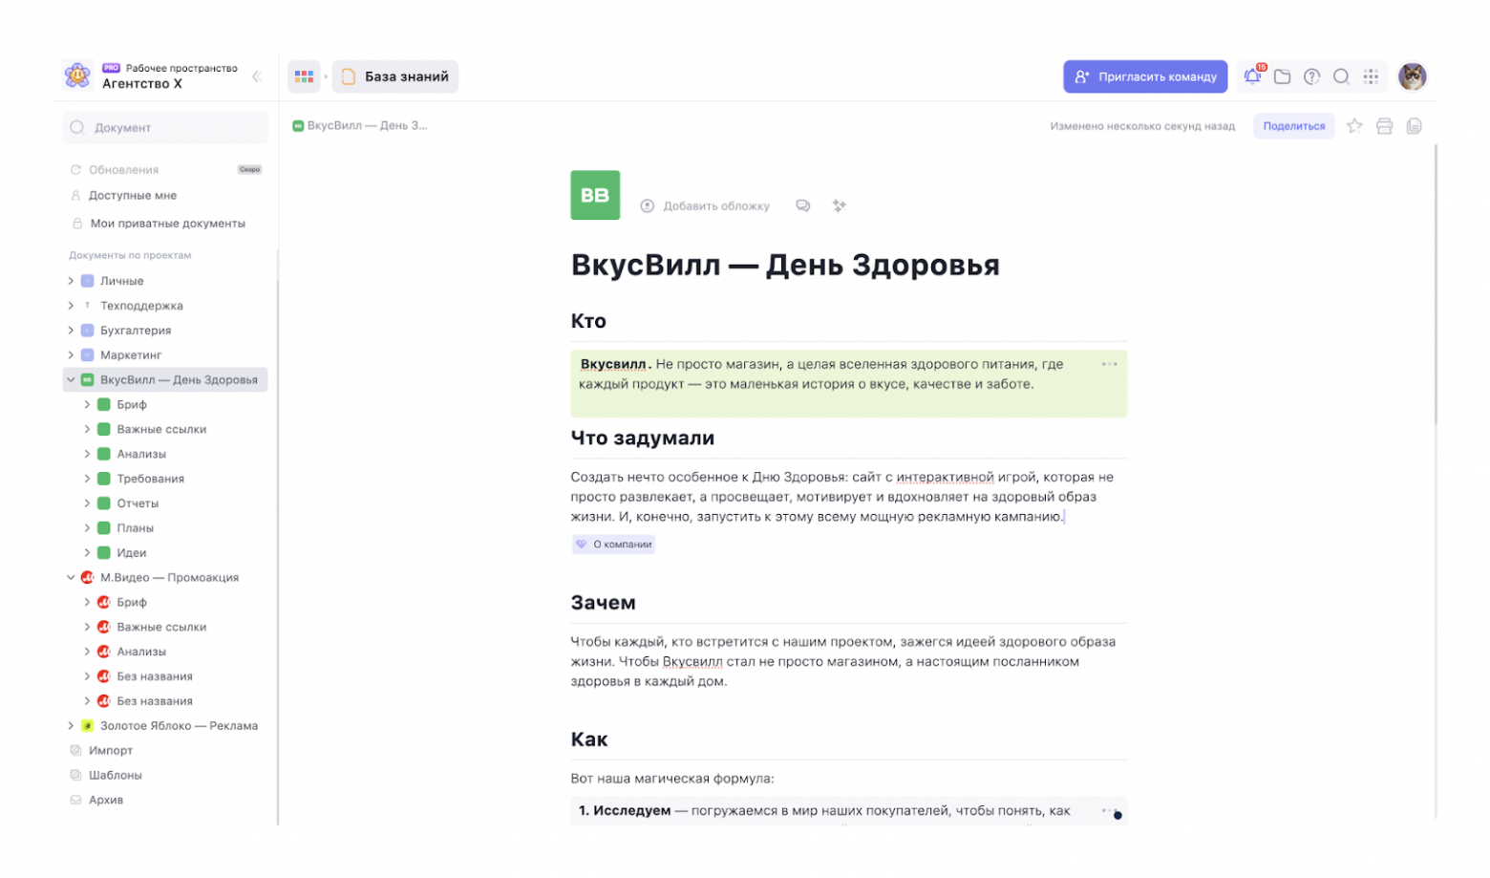Image resolution: width=1490 pixels, height=878 pixels.
Task: Open comments via the speech bubble icon
Action: pos(802,205)
